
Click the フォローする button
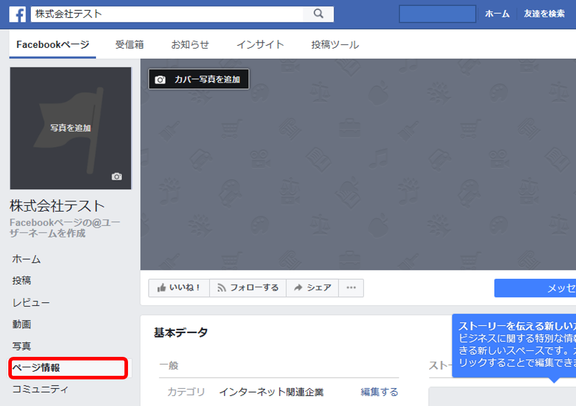coord(248,288)
